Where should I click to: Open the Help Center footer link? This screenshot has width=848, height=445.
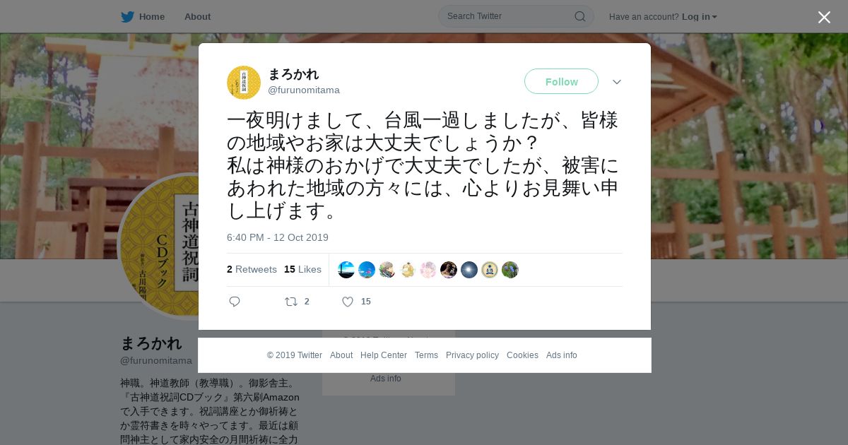point(384,355)
